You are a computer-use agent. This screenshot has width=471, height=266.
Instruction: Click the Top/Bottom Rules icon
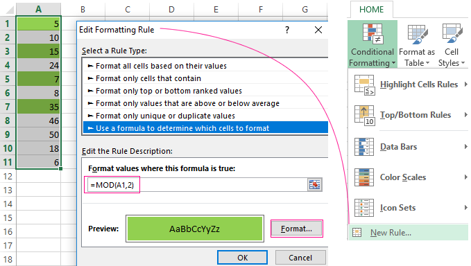(364, 115)
